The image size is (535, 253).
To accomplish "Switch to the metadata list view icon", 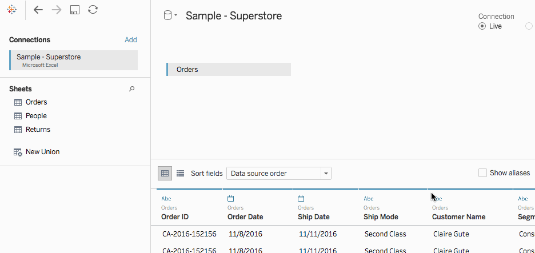I will 180,173.
